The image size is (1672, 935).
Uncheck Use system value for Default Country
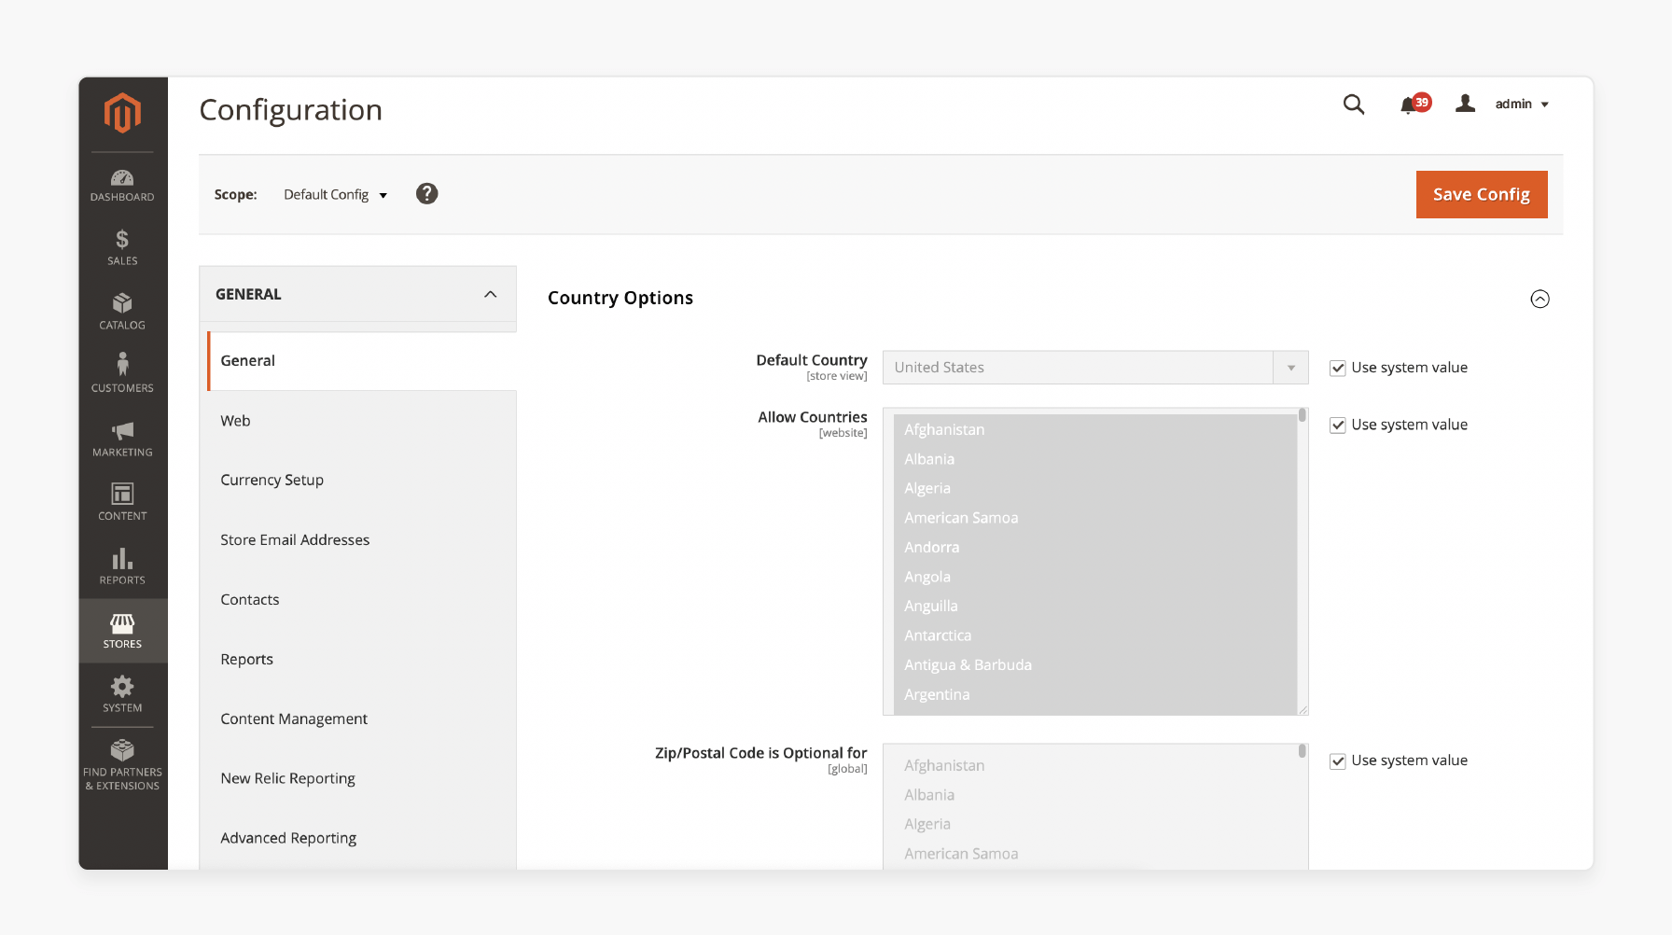tap(1338, 368)
